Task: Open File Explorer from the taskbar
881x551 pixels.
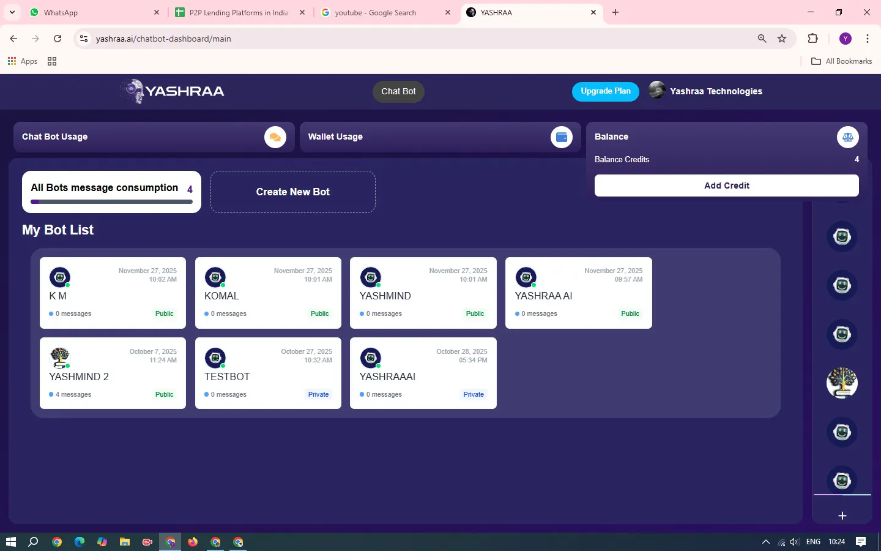Action: coord(125,542)
